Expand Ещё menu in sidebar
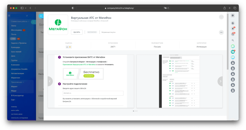This screenshot has height=130, width=246. click(x=13, y=100)
